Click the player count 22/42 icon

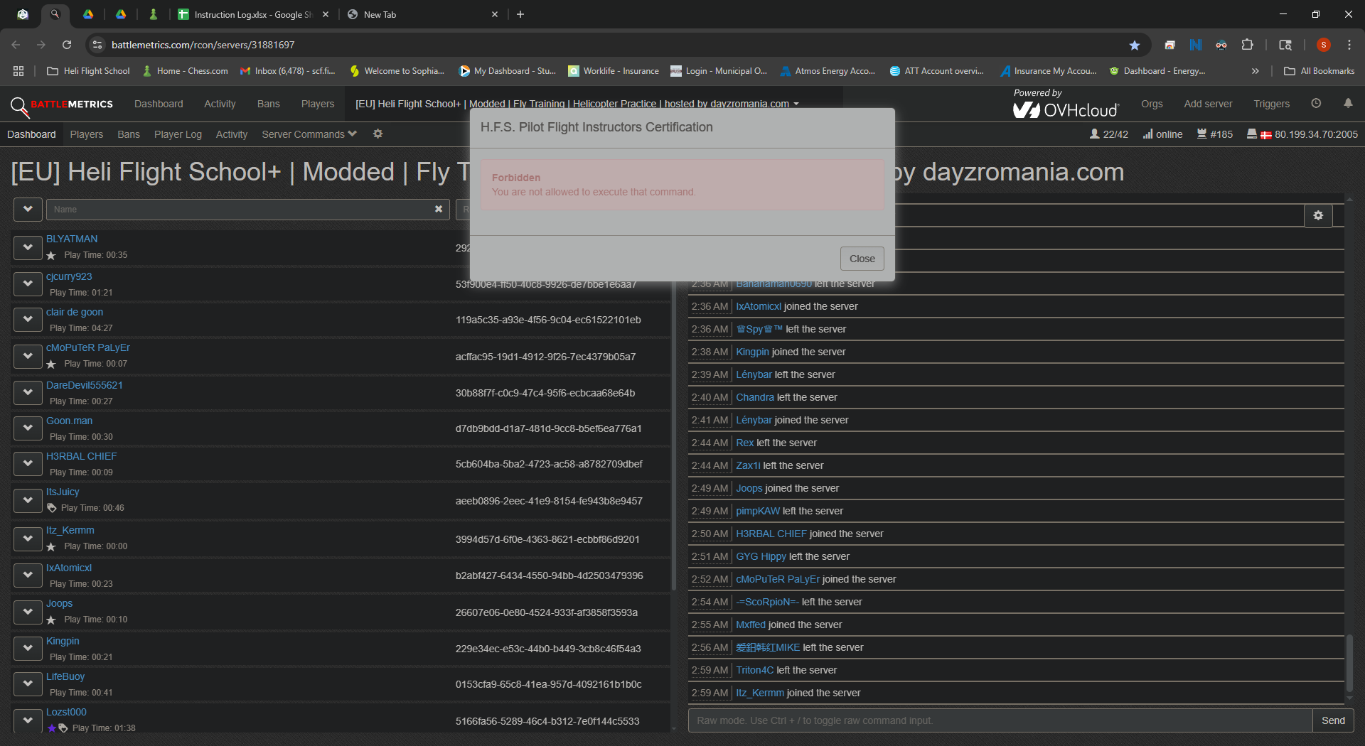[x=1094, y=134]
